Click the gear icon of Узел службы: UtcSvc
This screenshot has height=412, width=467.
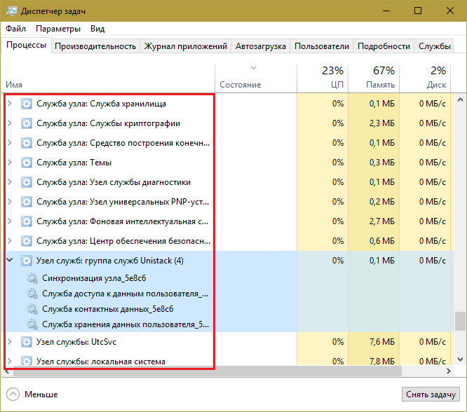pyautogui.click(x=27, y=342)
